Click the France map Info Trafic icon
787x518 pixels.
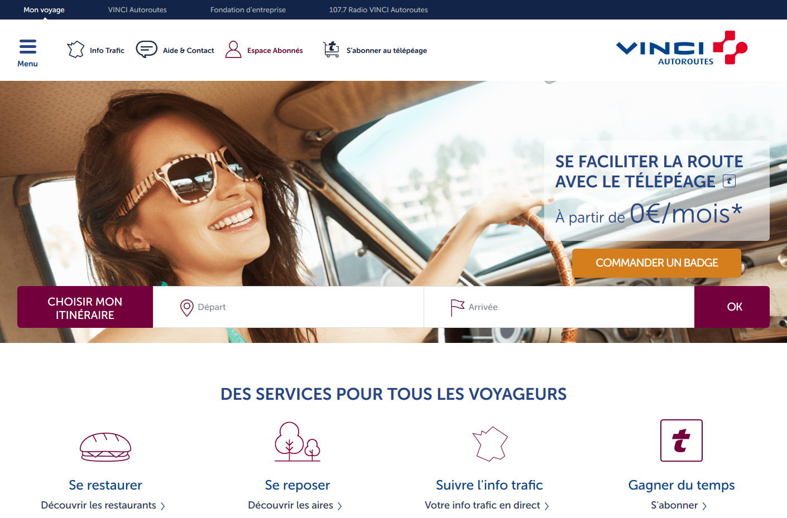tap(76, 50)
